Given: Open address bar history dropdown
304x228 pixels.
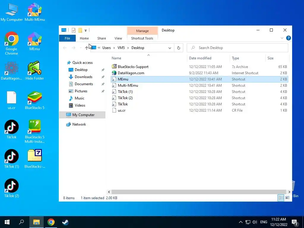Looking at the screenshot, I should coord(170,48).
